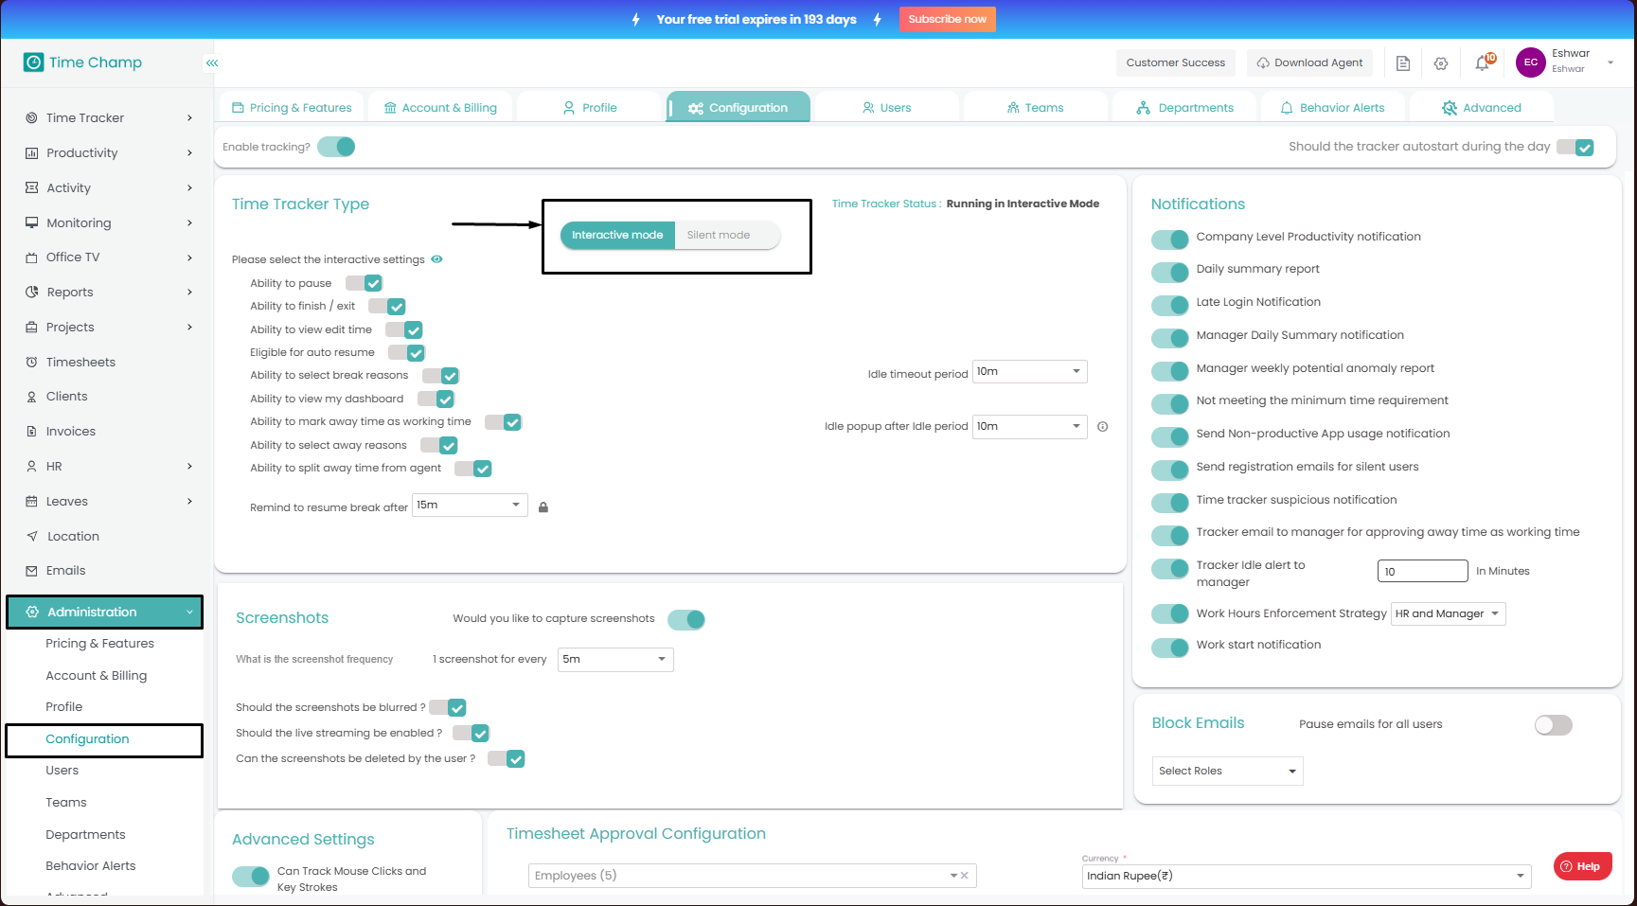Click the Leaves calendar icon
This screenshot has height=906, width=1637.
click(x=32, y=502)
